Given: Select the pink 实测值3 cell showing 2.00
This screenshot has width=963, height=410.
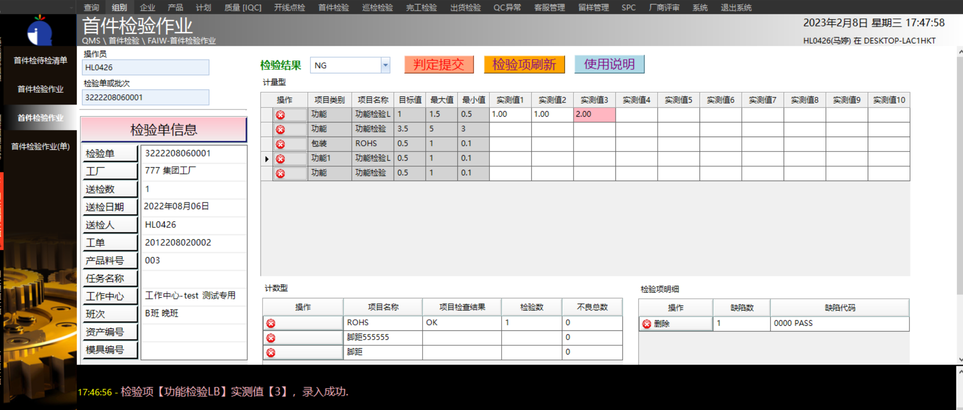Looking at the screenshot, I should [594, 114].
